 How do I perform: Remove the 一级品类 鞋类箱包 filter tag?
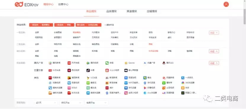point(51,25)
